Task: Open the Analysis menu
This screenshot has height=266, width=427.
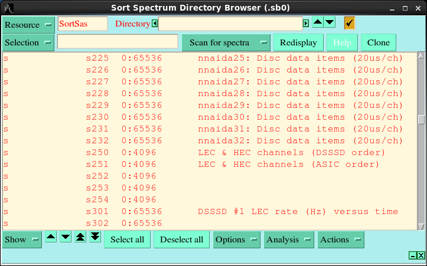Action: pos(288,239)
